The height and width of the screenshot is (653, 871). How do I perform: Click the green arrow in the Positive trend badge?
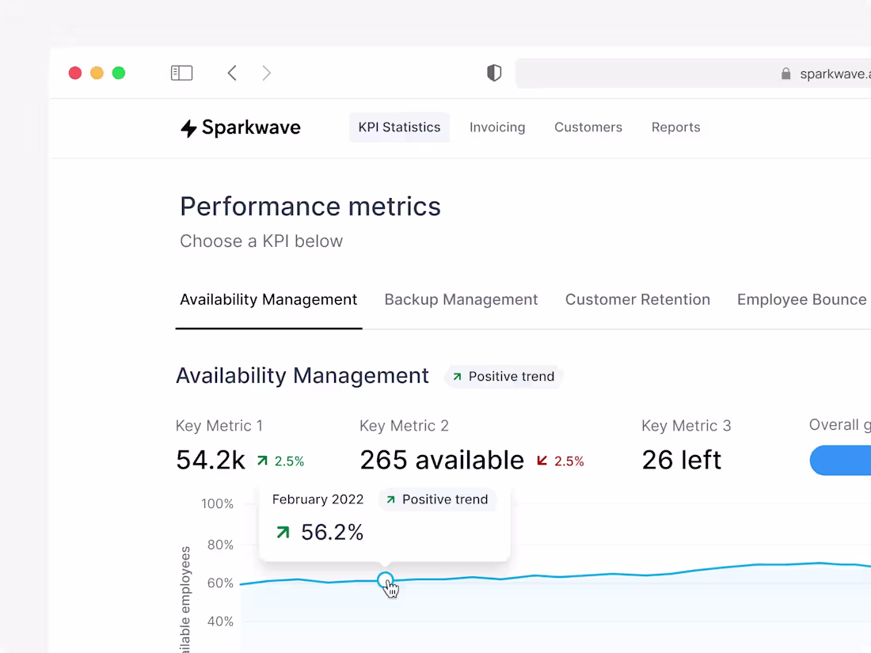(458, 377)
